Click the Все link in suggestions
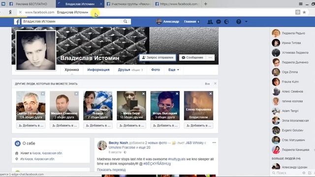This screenshot has width=315, height=177. (207, 84)
